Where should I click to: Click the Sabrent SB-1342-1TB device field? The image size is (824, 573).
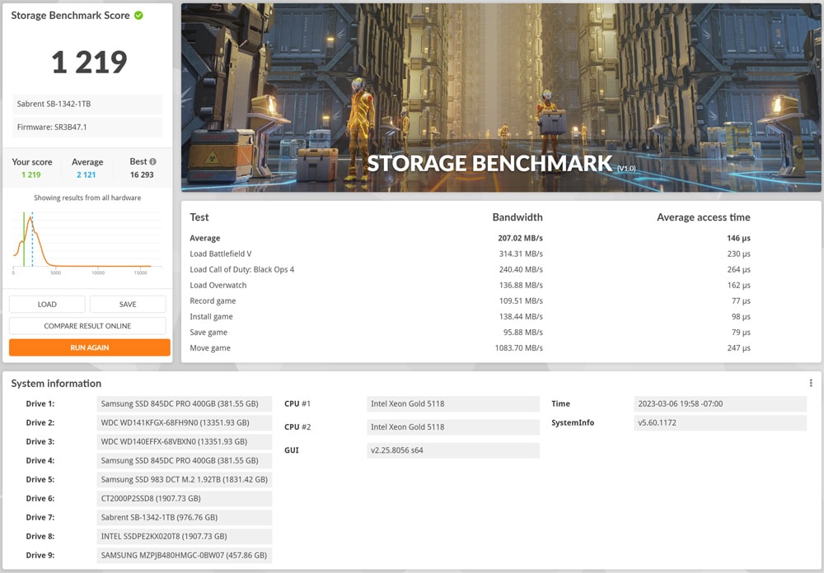(x=87, y=104)
